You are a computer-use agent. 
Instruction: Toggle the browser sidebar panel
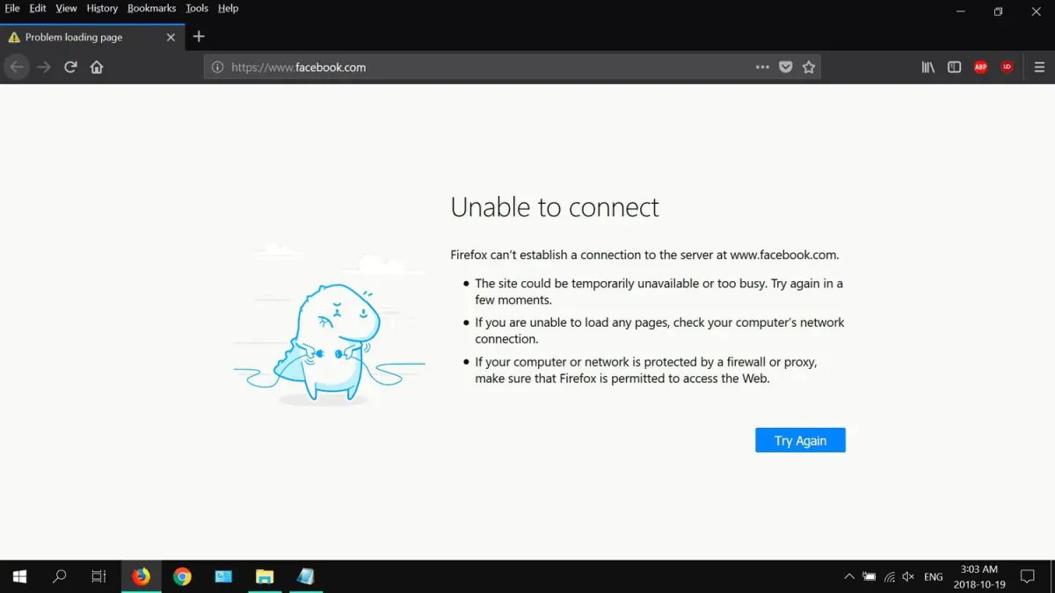pyautogui.click(x=954, y=66)
